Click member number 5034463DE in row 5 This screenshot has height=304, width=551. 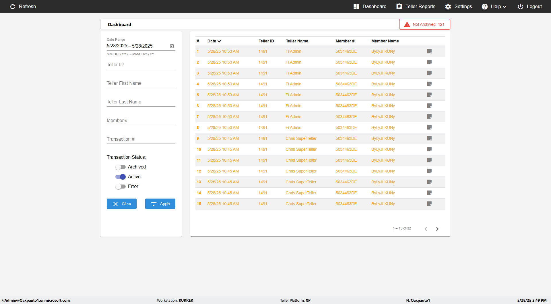[346, 95]
